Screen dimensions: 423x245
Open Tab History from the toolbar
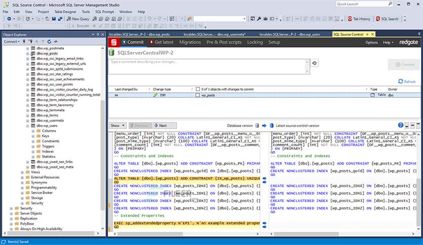point(359,19)
